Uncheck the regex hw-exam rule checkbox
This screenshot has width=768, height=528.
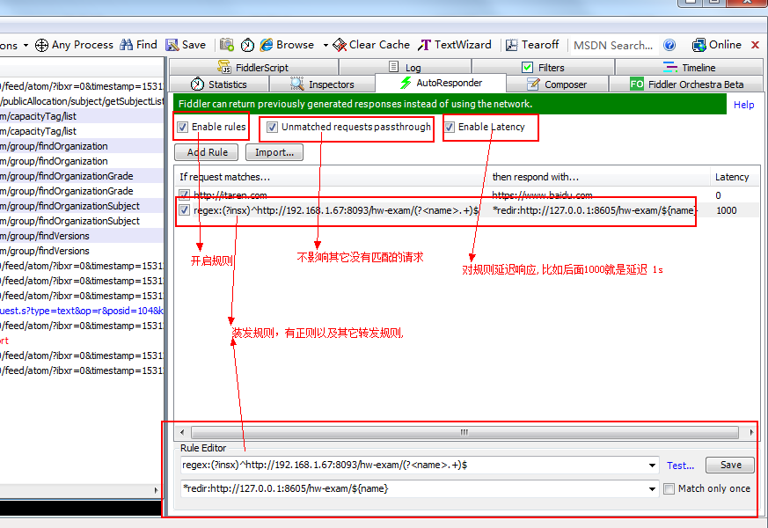[184, 210]
